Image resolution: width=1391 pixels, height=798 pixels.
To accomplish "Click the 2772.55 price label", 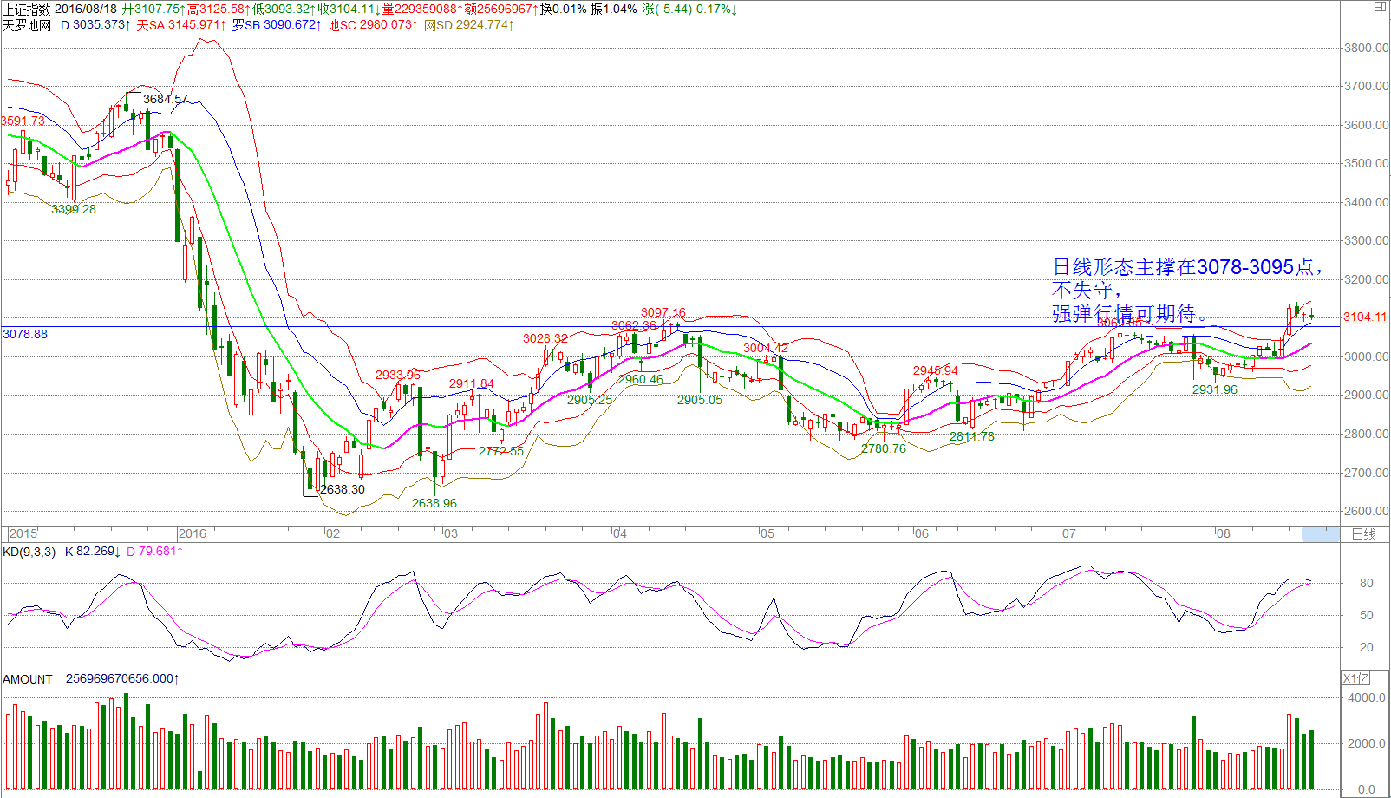I will [x=501, y=451].
